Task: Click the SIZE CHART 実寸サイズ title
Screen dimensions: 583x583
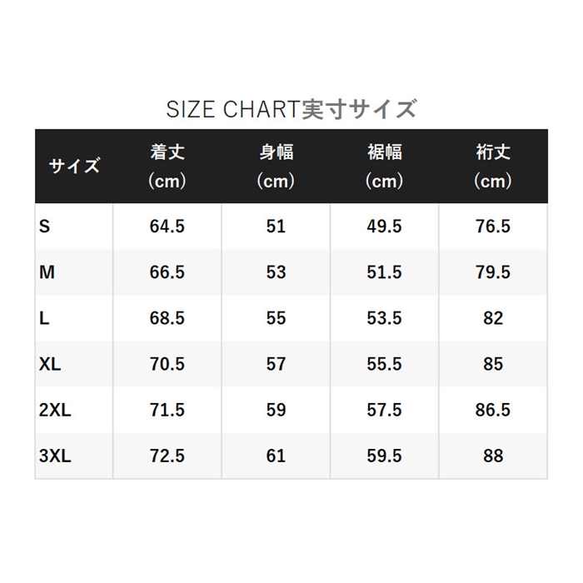Action: click(x=291, y=109)
